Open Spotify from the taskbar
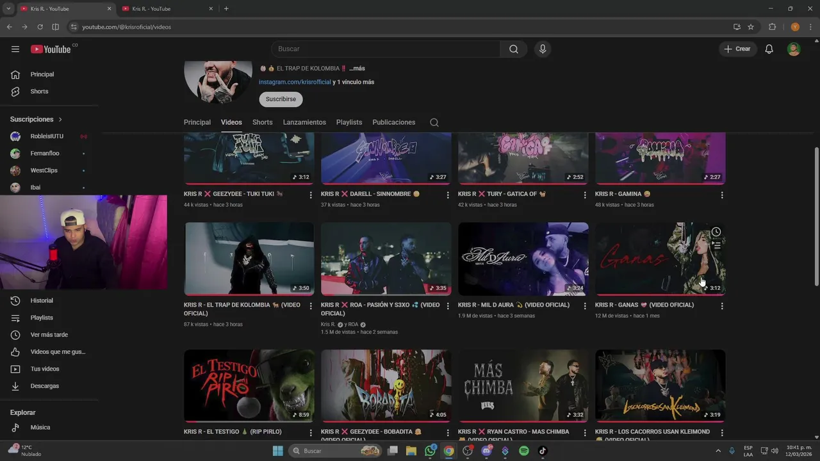 [524, 451]
